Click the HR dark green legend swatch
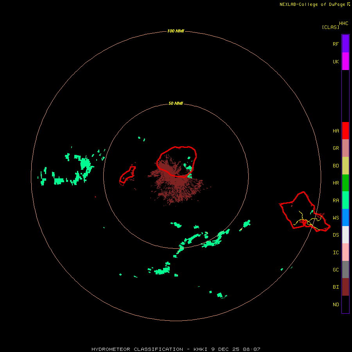Screen dimensions: 352x352 click(x=345, y=183)
